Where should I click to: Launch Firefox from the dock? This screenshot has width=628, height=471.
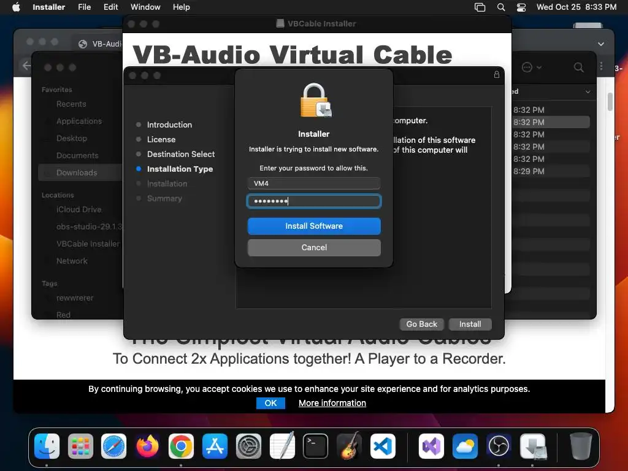[147, 446]
